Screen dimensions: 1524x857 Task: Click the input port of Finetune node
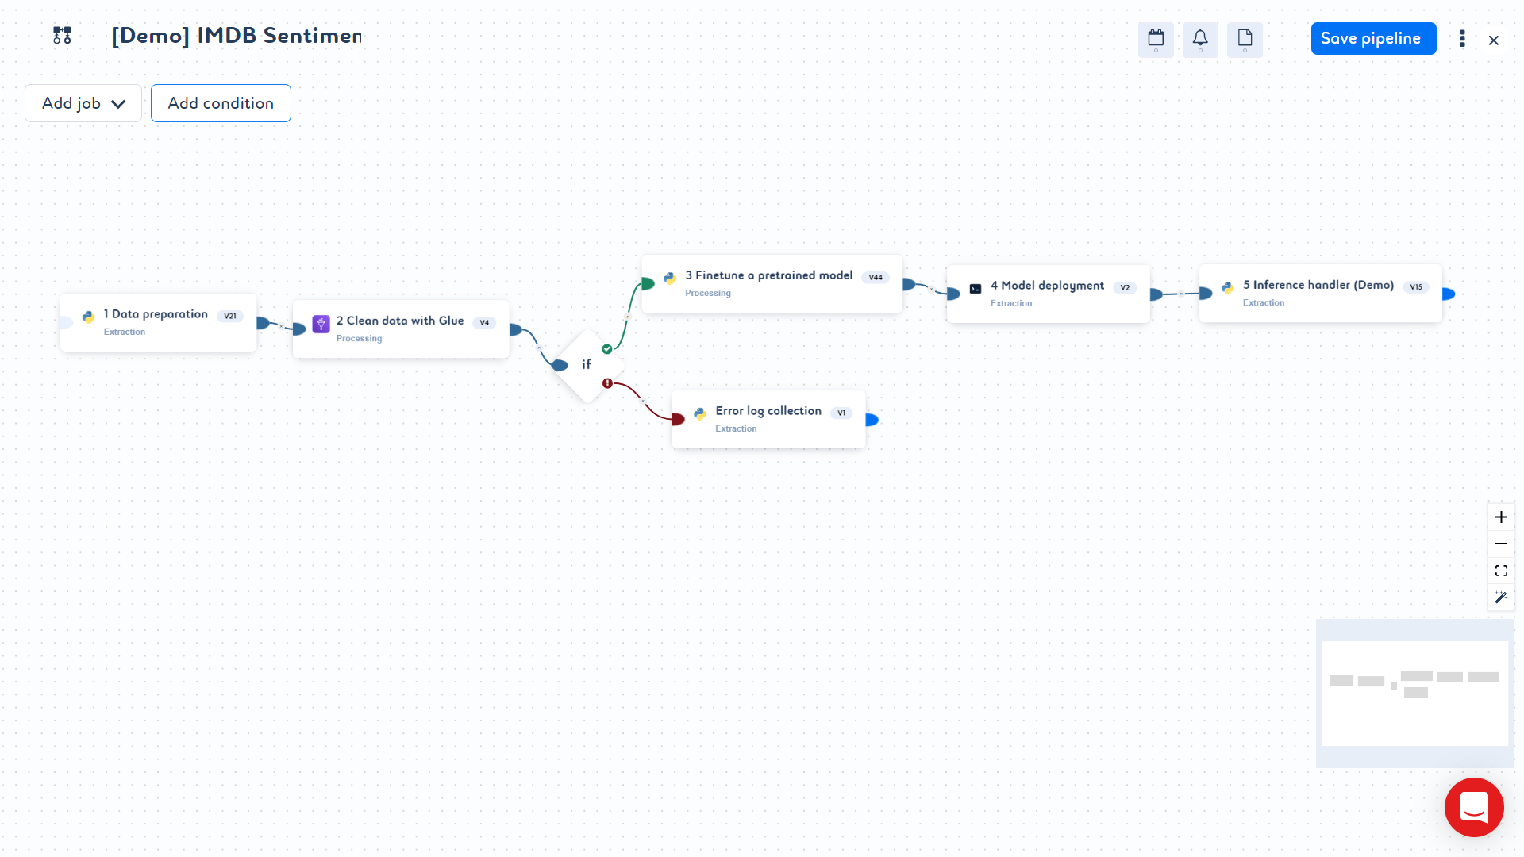[x=648, y=283]
